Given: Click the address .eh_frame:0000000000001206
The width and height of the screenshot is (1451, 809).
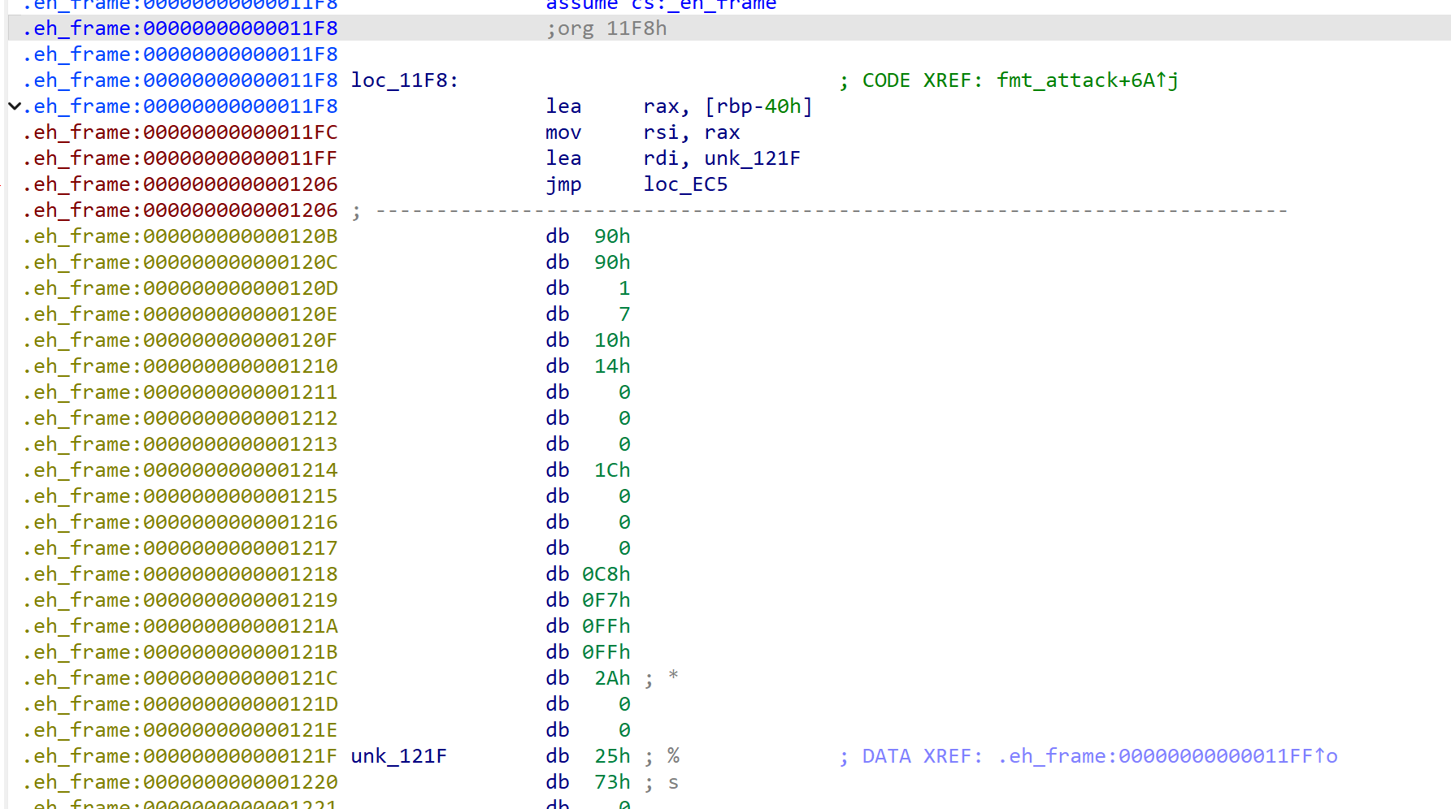Looking at the screenshot, I should (179, 184).
